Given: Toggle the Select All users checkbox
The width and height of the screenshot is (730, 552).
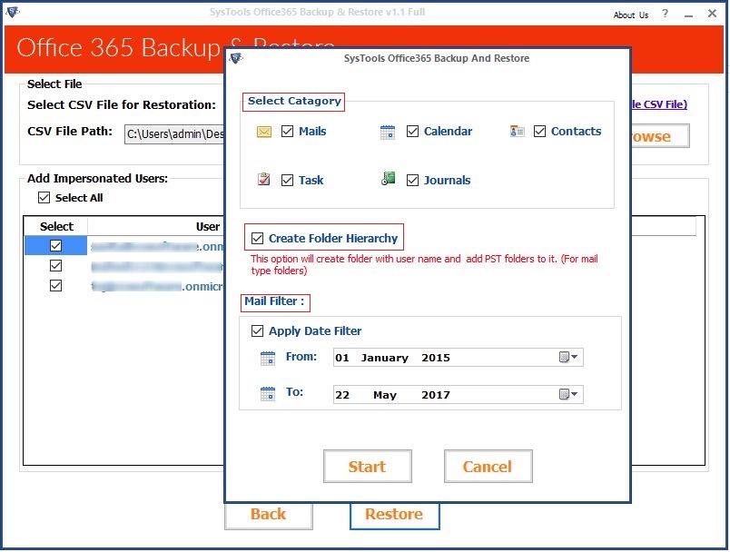Looking at the screenshot, I should tap(44, 198).
